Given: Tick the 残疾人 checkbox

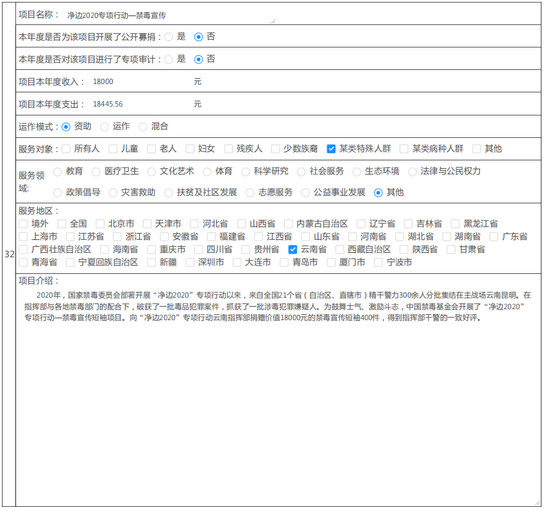Looking at the screenshot, I should pos(228,149).
